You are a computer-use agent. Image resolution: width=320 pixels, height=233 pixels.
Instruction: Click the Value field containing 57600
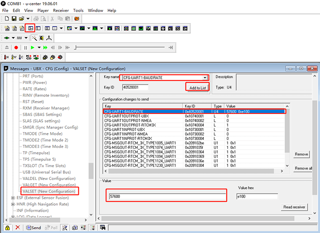coord(167,196)
